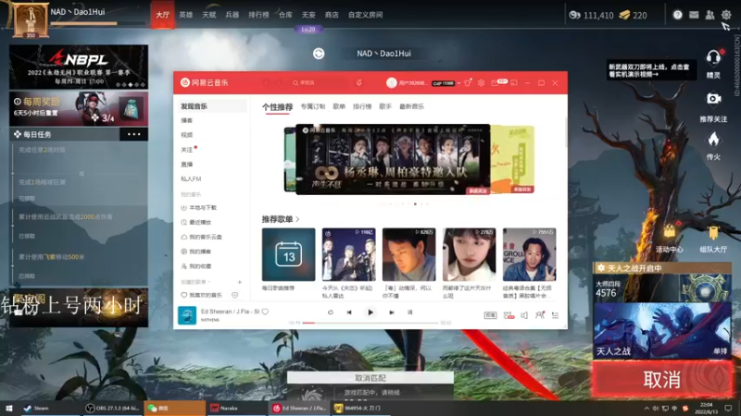Open the skin (shirt) icon in music player

[x=468, y=82]
